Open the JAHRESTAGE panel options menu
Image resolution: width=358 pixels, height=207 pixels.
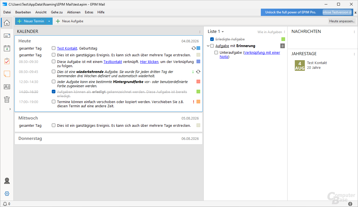tap(354, 54)
